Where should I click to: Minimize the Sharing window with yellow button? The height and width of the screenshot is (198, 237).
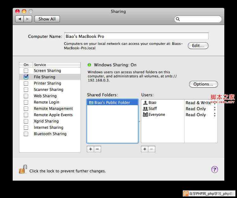(x=24, y=11)
